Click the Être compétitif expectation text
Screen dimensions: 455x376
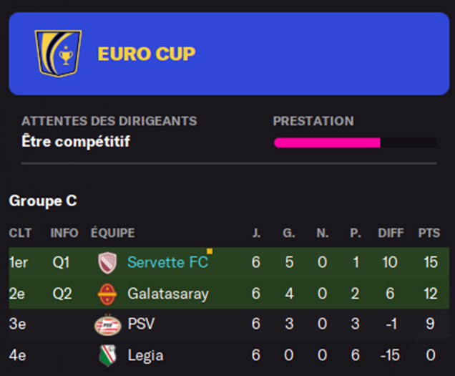click(x=76, y=142)
